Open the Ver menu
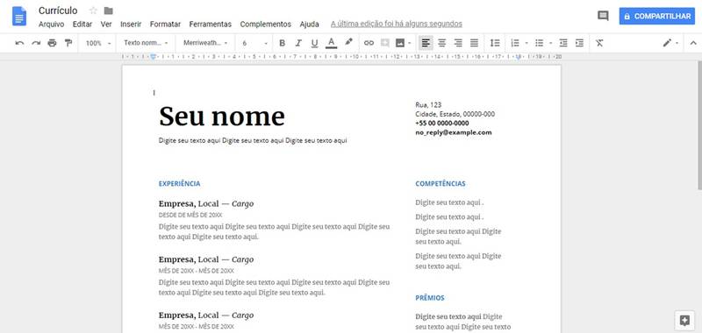702x333 pixels. click(x=106, y=25)
